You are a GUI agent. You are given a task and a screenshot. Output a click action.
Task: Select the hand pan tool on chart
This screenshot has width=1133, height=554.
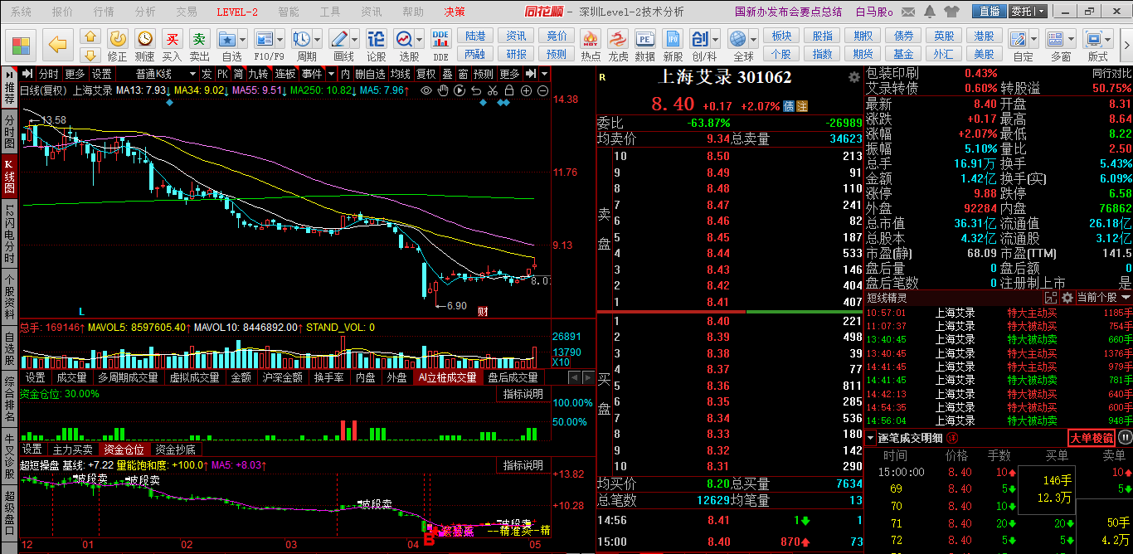[x=445, y=90]
